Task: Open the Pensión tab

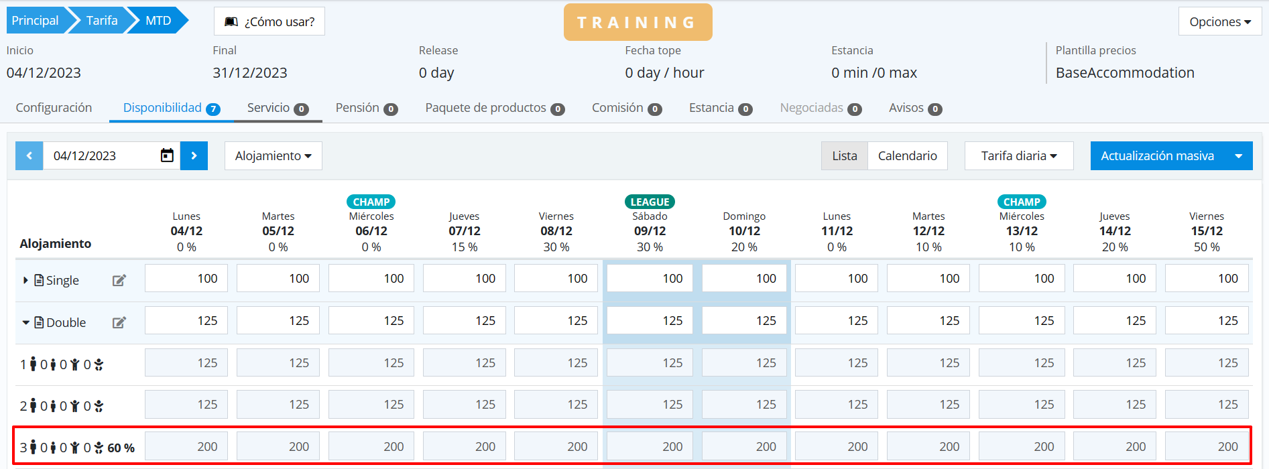Action: point(366,108)
